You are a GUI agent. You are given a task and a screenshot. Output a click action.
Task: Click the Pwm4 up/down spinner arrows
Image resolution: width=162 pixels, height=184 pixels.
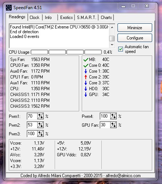113,116
